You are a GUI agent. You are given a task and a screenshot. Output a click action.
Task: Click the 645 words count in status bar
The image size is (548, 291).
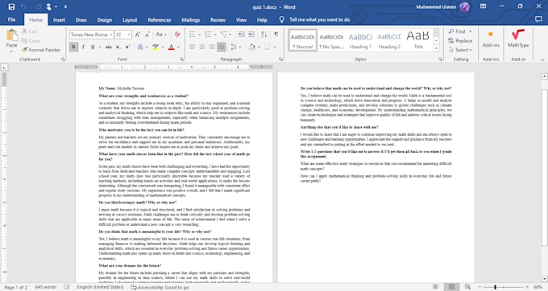click(x=46, y=287)
